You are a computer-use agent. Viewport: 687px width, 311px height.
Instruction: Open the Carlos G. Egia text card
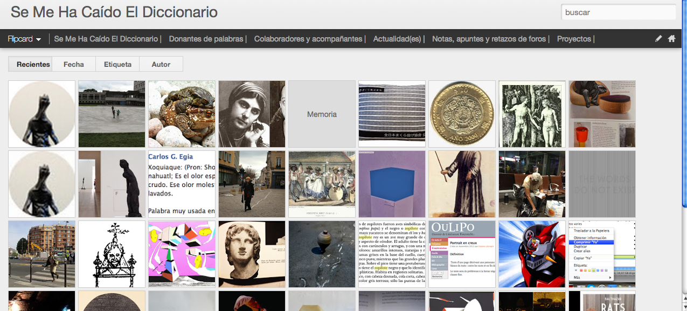(182, 184)
